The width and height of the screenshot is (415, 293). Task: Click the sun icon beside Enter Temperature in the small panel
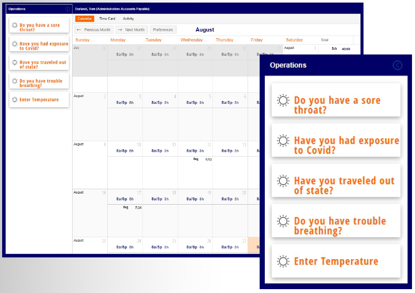coord(15,100)
